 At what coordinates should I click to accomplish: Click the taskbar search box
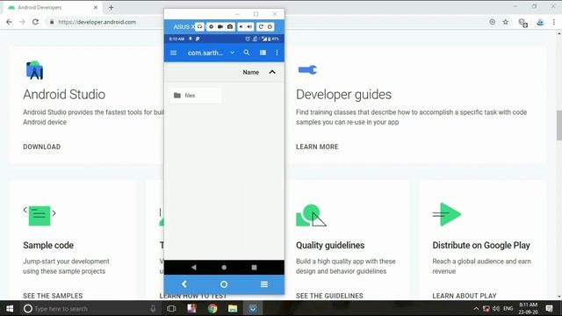(90, 308)
